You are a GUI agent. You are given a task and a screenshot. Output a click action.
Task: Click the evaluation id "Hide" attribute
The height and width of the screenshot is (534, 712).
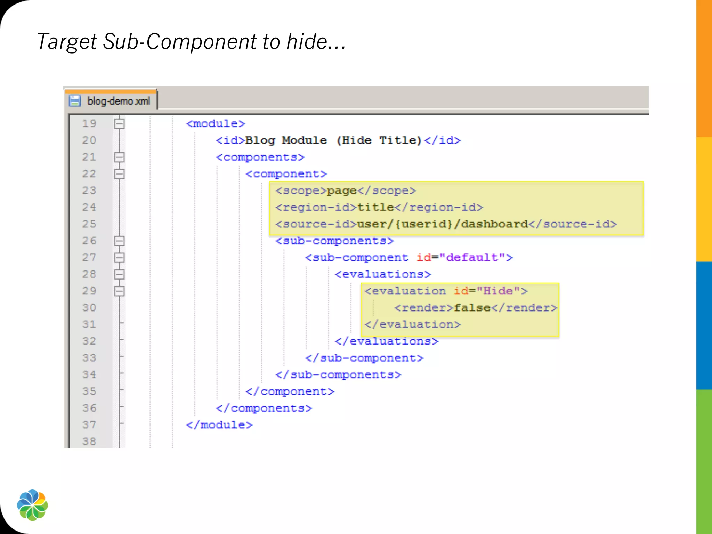487,291
